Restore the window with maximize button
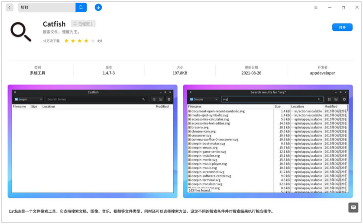Image resolution: width=363 pixels, height=224 pixels. [x=343, y=7]
